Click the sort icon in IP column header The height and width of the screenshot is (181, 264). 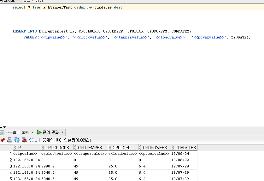[x=15, y=148]
